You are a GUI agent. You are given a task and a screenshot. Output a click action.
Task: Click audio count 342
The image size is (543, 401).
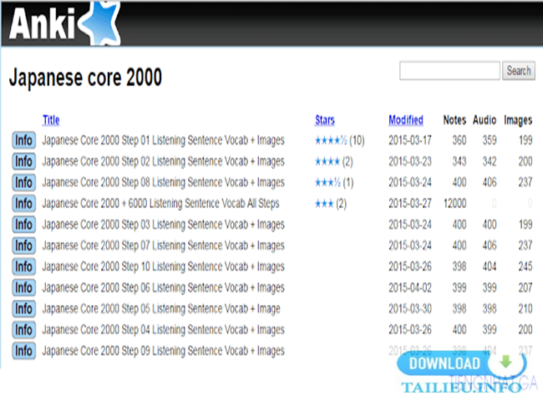click(x=490, y=161)
